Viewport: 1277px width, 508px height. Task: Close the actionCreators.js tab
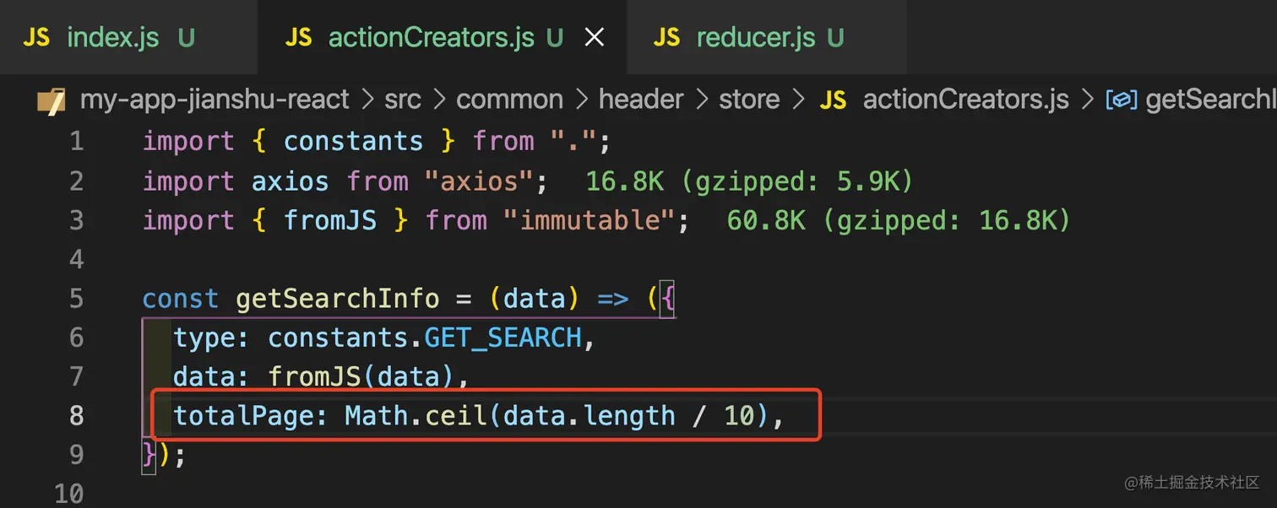point(595,38)
